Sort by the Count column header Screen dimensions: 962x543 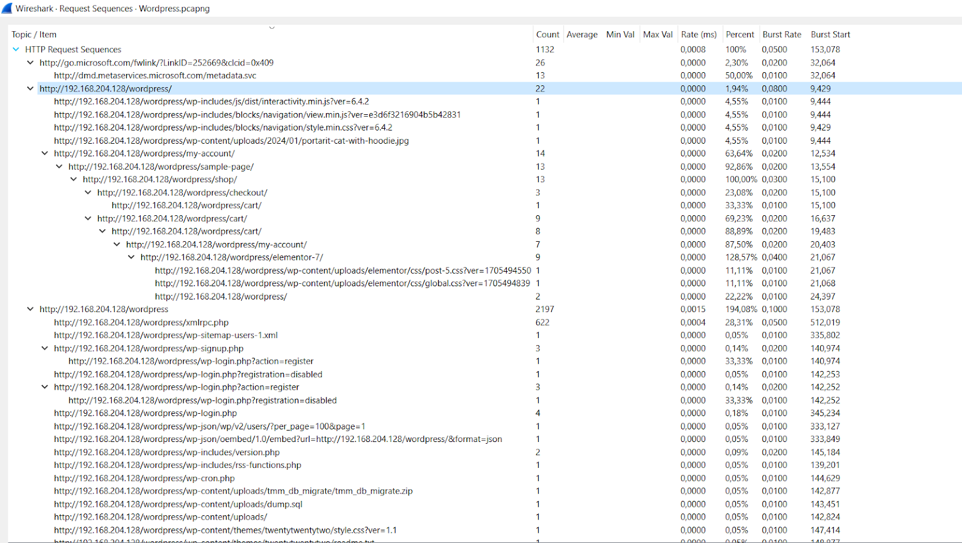tap(548, 34)
